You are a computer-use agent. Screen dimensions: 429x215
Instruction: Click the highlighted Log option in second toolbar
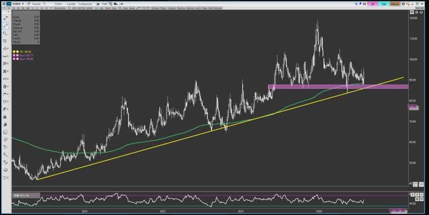pyautogui.click(x=97, y=8)
